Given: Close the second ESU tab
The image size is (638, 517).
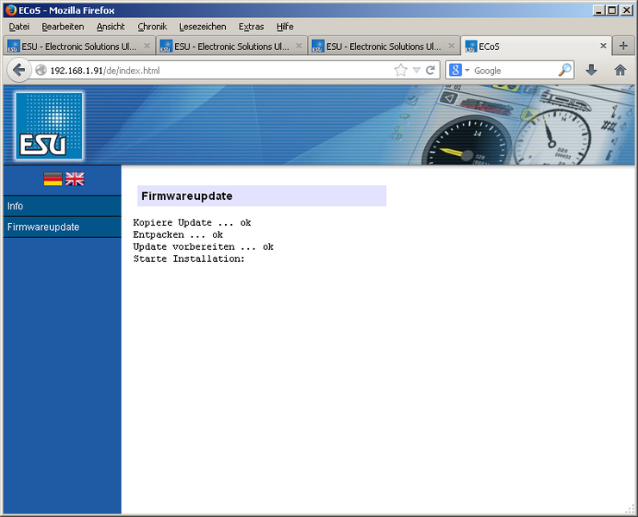Looking at the screenshot, I should (298, 46).
